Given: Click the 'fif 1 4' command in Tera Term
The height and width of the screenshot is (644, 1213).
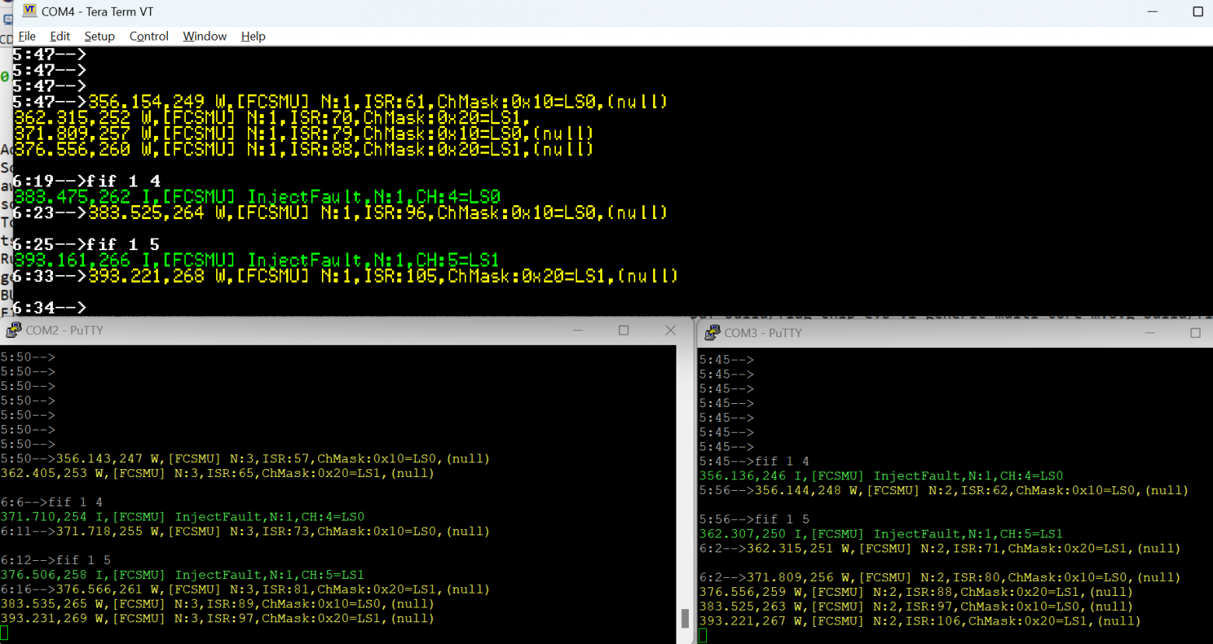Looking at the screenshot, I should (x=124, y=181).
